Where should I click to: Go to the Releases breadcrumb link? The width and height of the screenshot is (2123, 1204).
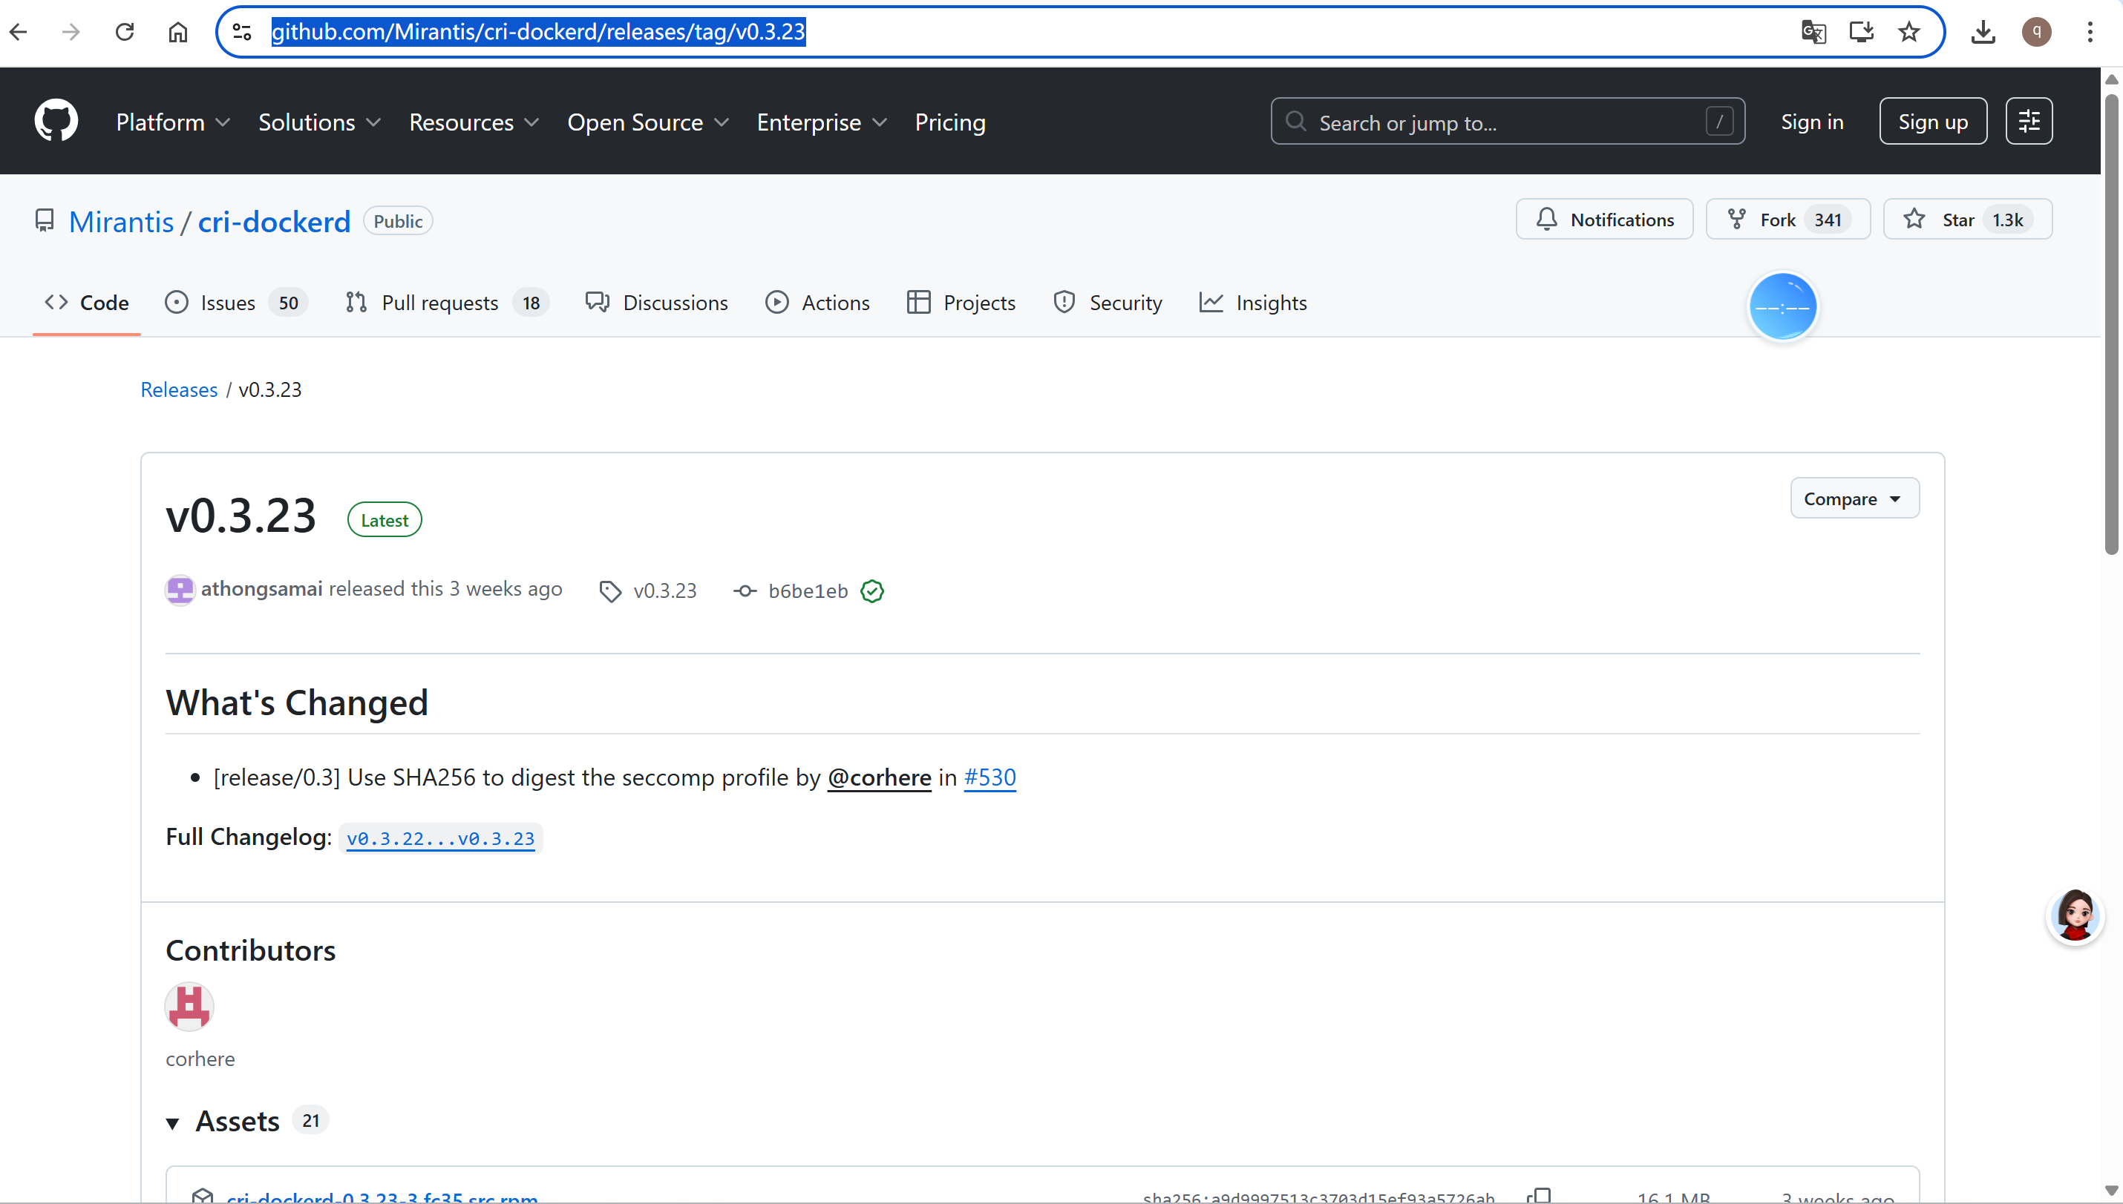(179, 389)
